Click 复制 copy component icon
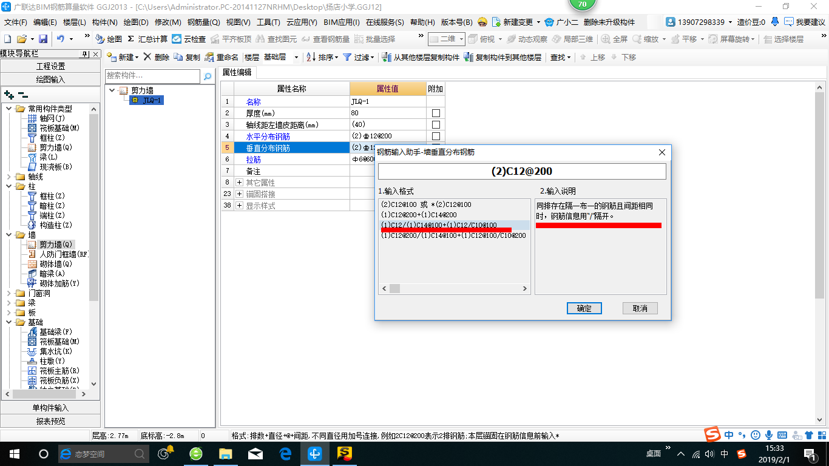The width and height of the screenshot is (829, 466). pyautogui.click(x=187, y=57)
